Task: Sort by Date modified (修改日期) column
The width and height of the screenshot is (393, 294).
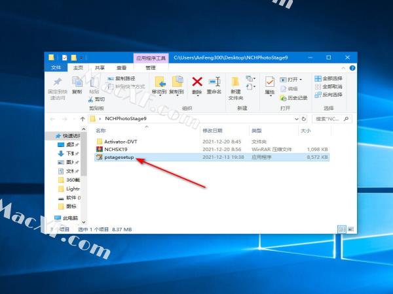Action: point(212,131)
